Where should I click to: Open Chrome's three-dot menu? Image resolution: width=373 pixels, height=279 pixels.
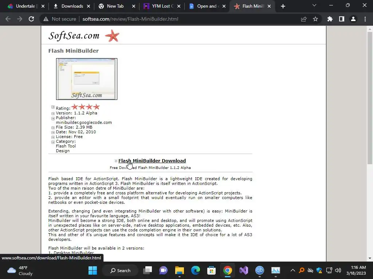click(x=365, y=19)
